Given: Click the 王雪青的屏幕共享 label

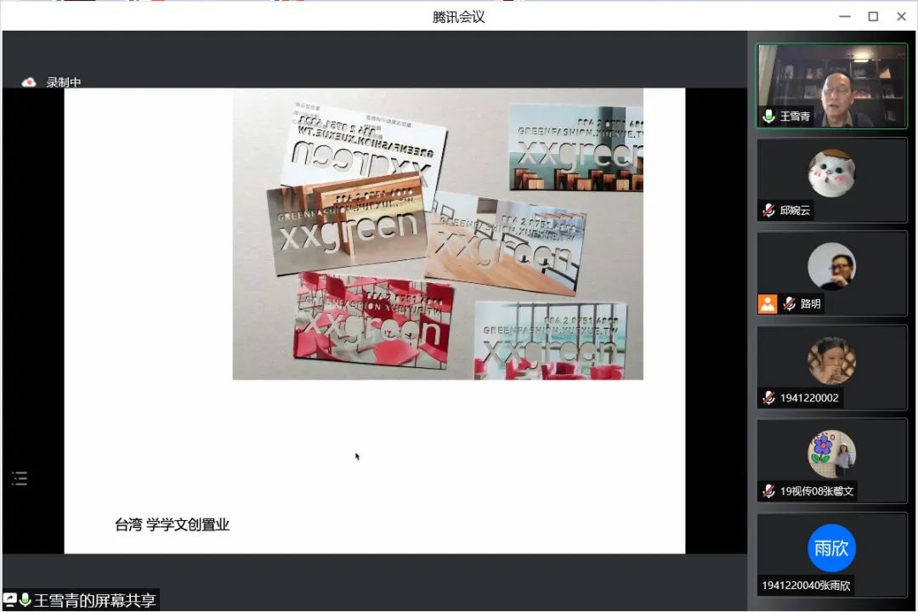Looking at the screenshot, I should [x=94, y=600].
